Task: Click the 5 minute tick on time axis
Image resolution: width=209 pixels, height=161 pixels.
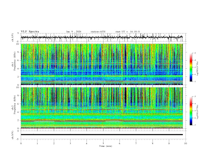Action: [x=103, y=143]
